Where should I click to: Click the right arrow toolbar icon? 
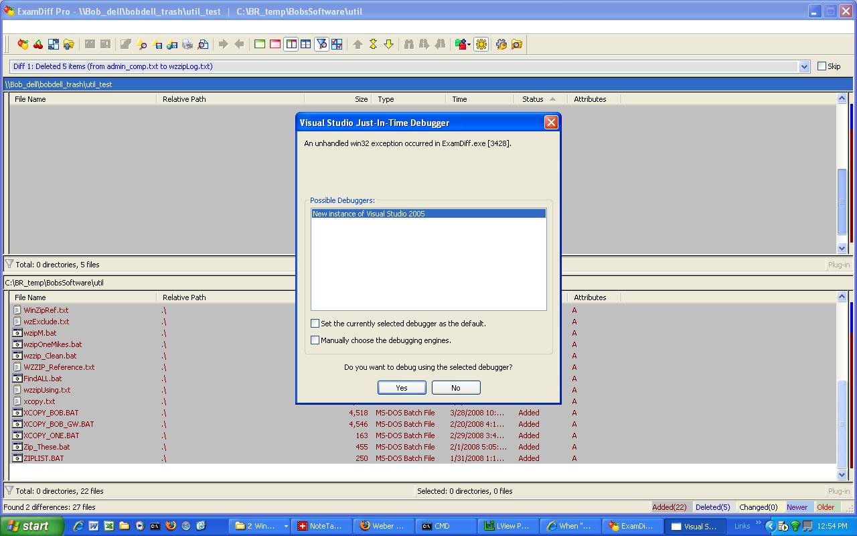coord(224,44)
